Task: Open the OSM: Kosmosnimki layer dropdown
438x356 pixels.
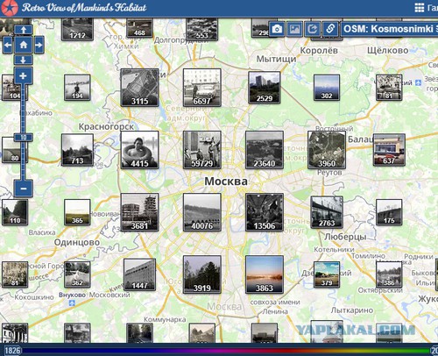Action: tap(389, 29)
